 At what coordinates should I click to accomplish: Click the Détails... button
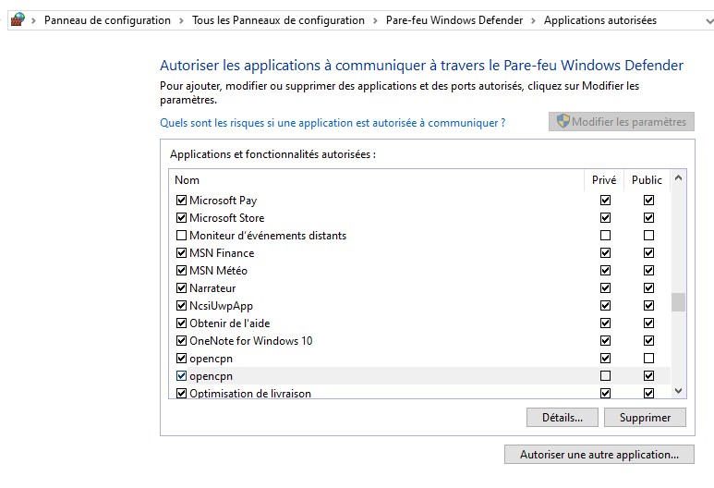[563, 418]
